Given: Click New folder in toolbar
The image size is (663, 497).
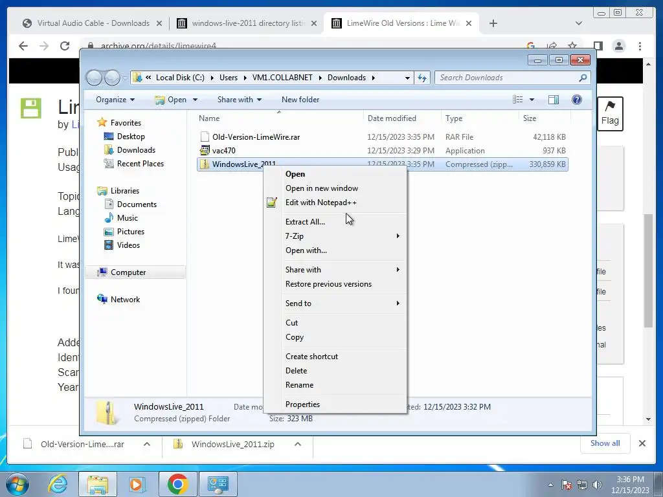Looking at the screenshot, I should [x=300, y=100].
